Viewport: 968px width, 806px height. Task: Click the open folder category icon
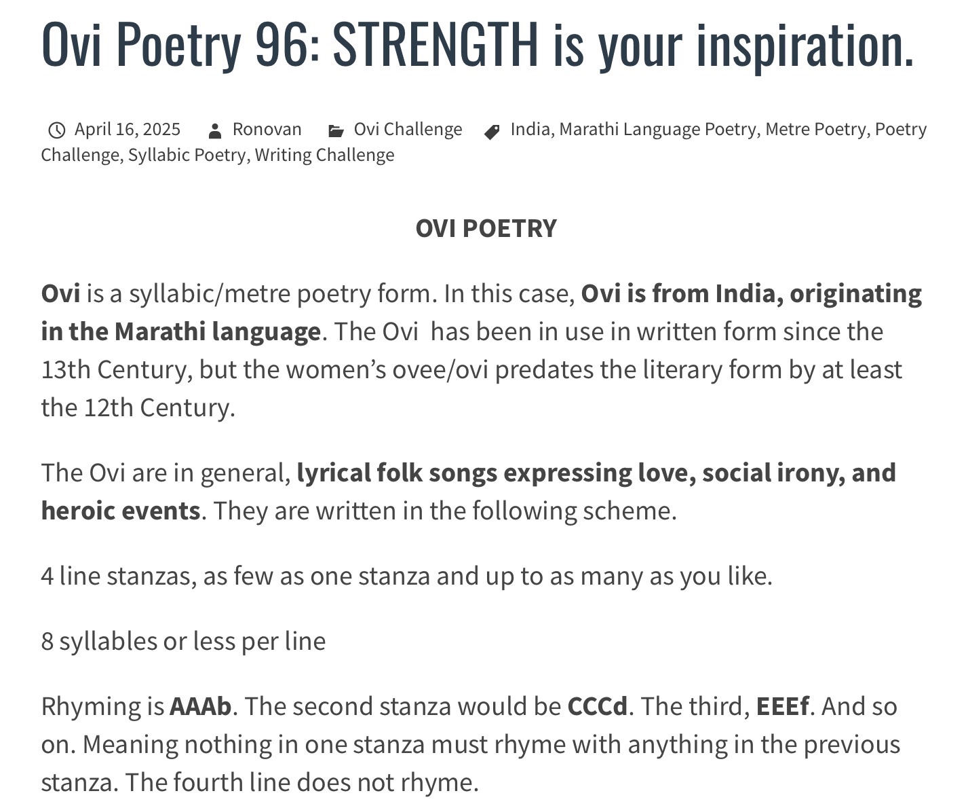tap(336, 130)
